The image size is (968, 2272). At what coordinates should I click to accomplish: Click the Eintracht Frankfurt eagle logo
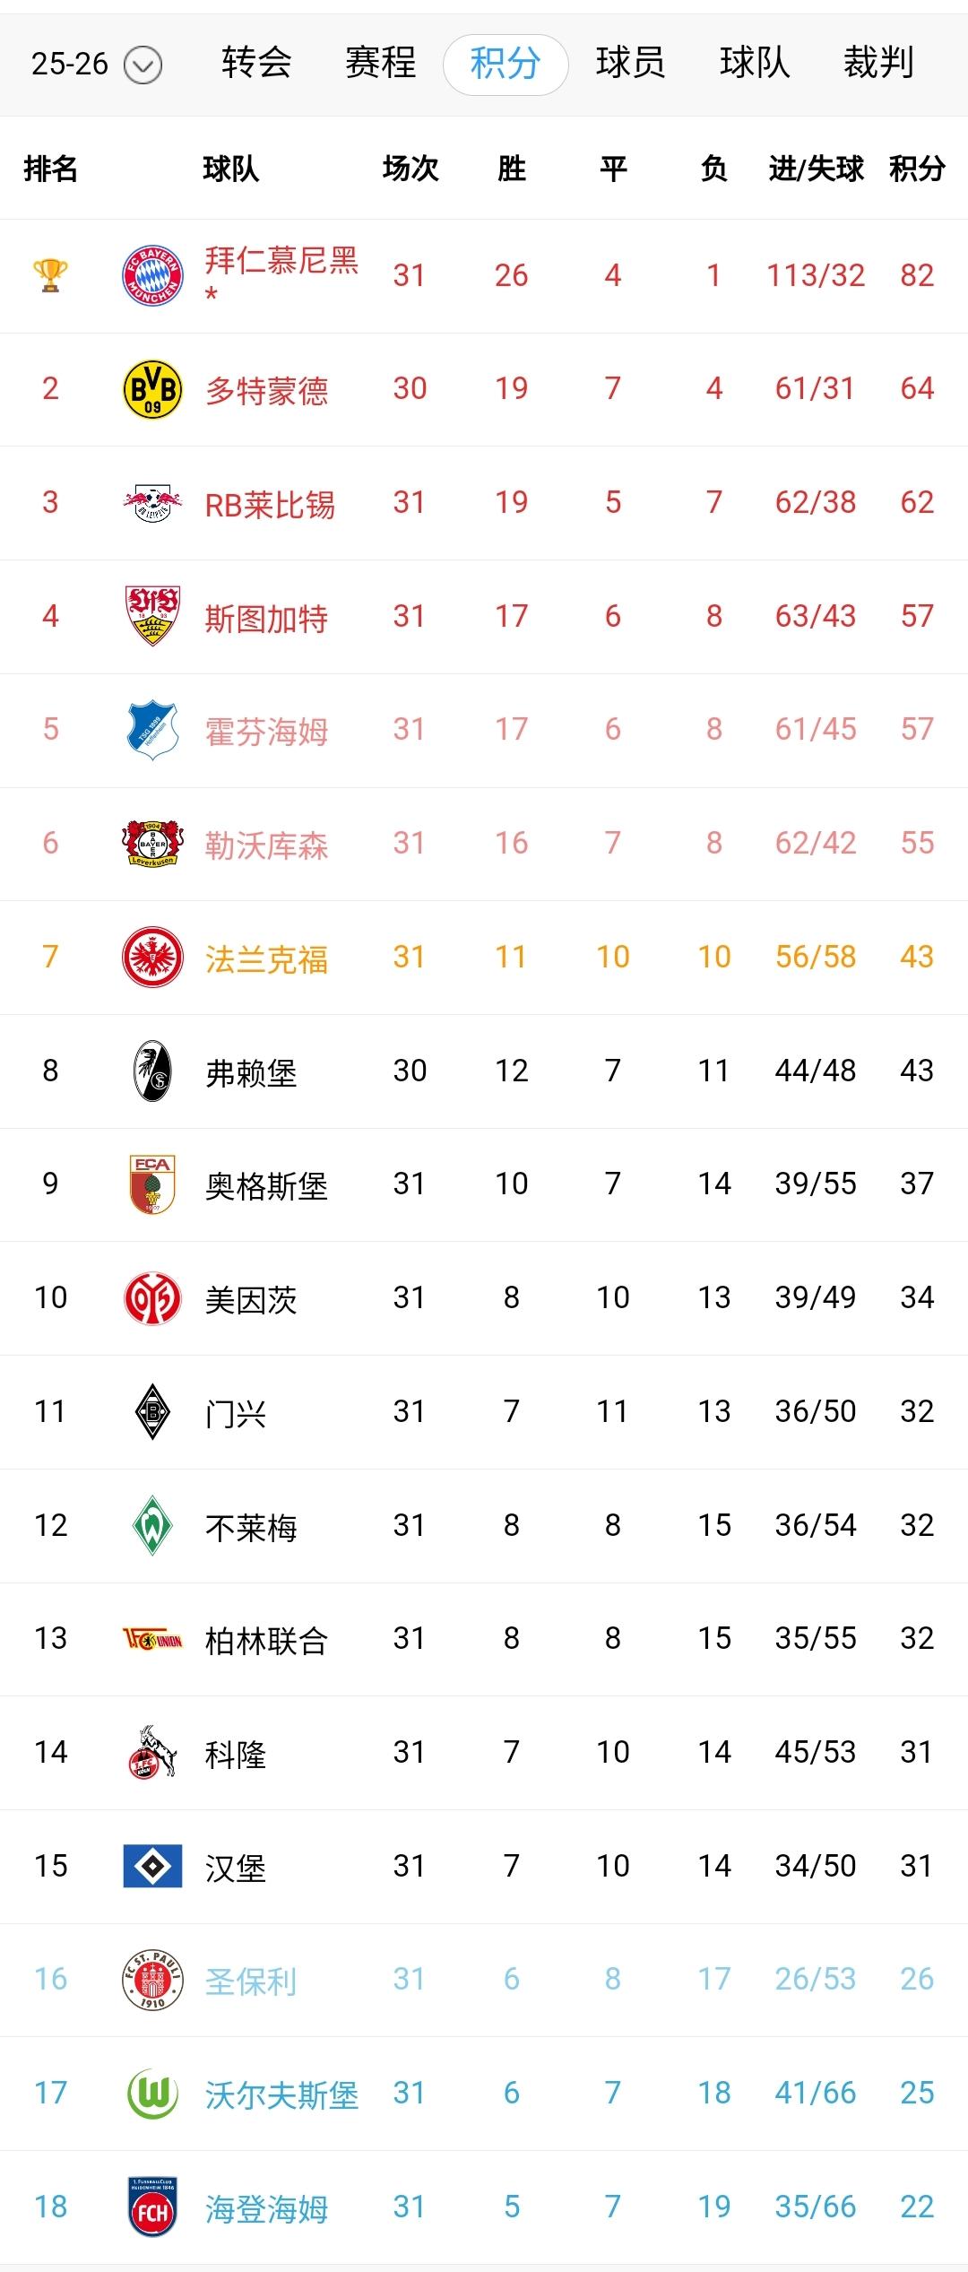click(152, 957)
